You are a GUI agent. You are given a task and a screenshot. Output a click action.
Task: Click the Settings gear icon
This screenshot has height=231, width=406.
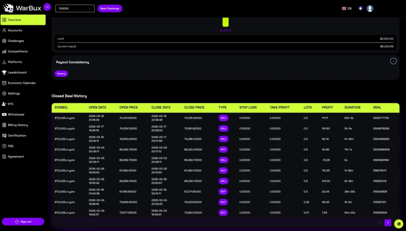point(4,93)
